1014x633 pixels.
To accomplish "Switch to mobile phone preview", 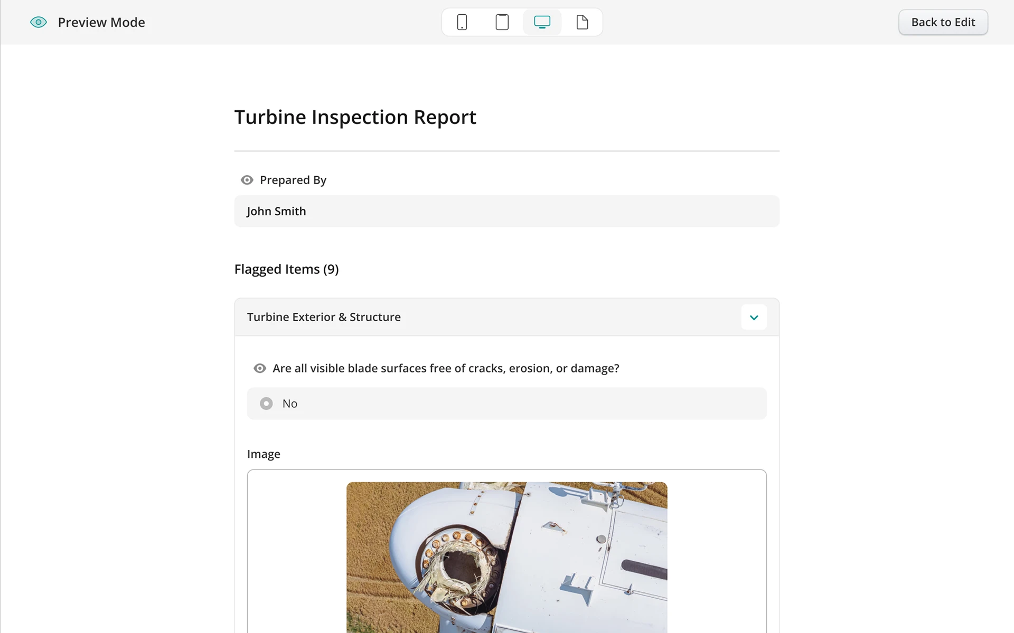I will tap(462, 22).
